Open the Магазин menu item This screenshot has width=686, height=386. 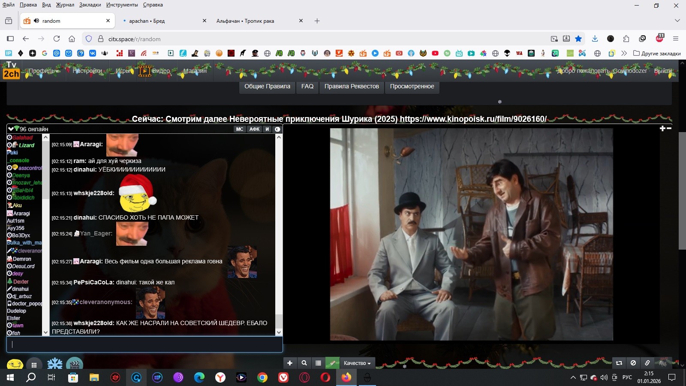(x=195, y=71)
